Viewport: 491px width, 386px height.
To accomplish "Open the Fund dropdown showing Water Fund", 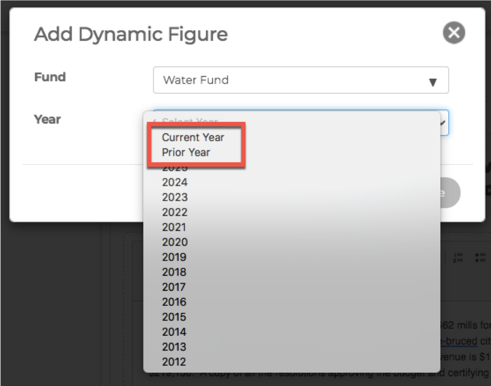I will 301,80.
